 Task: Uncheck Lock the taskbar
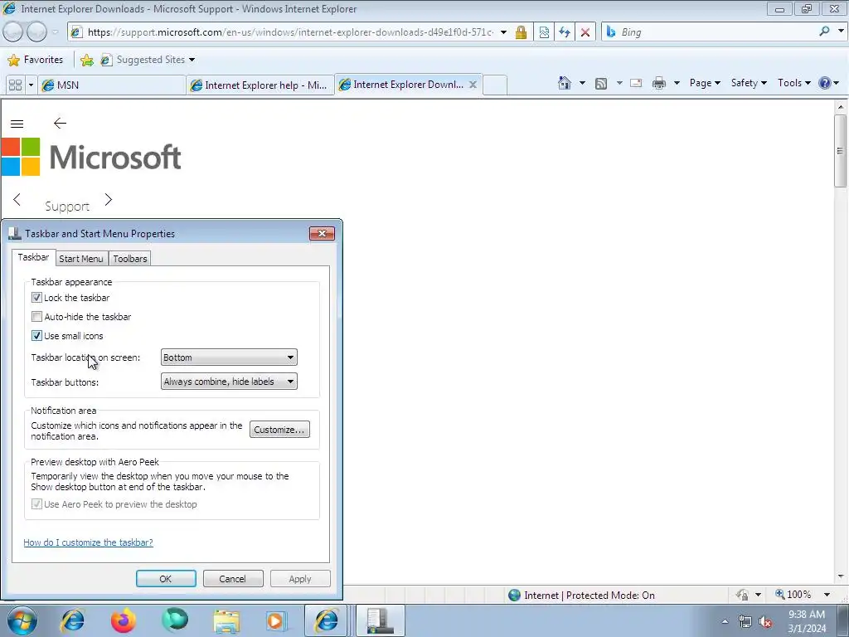36,298
